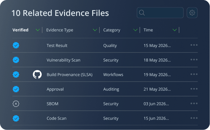
Task: Click the Quality category cell
Action: point(110,46)
